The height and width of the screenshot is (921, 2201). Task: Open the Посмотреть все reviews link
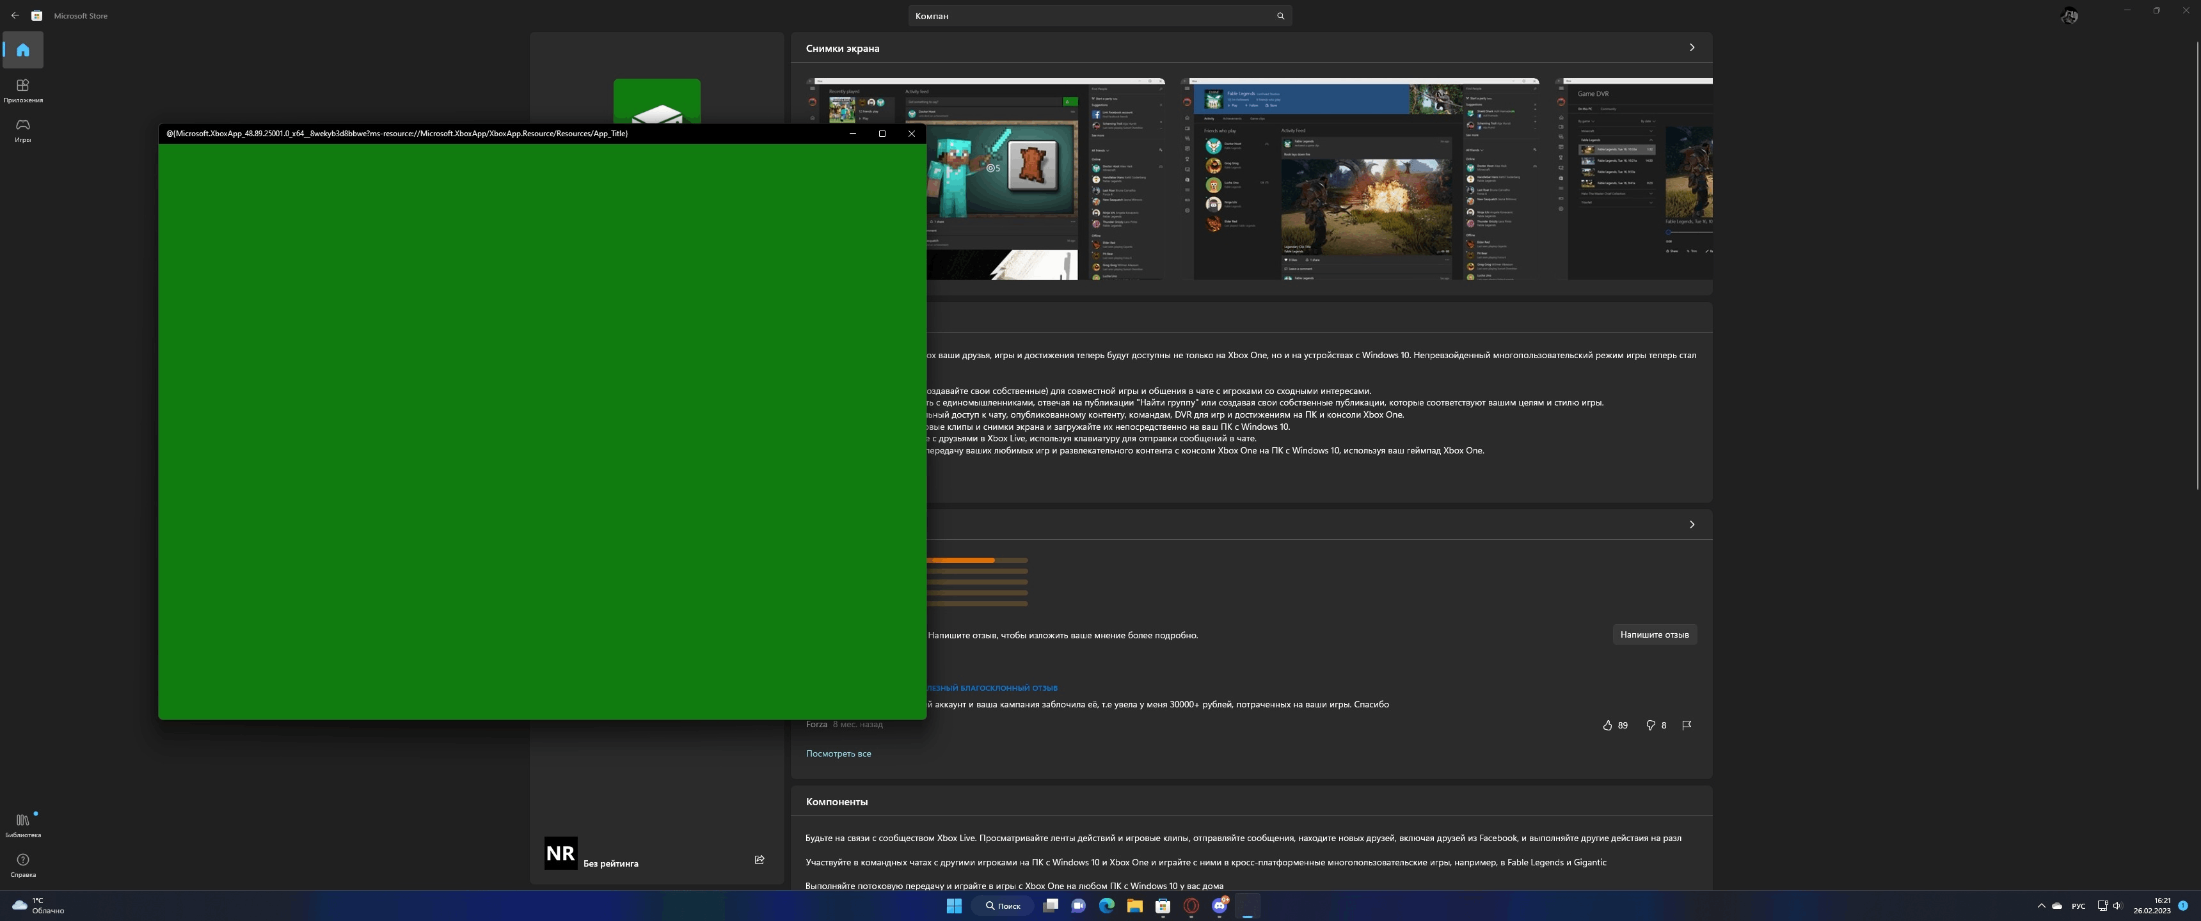pyautogui.click(x=838, y=753)
